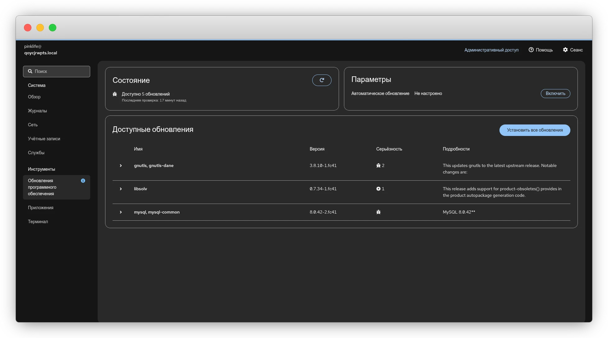608x338 pixels.
Task: Open the Сеть sidebar page
Action: 33,125
